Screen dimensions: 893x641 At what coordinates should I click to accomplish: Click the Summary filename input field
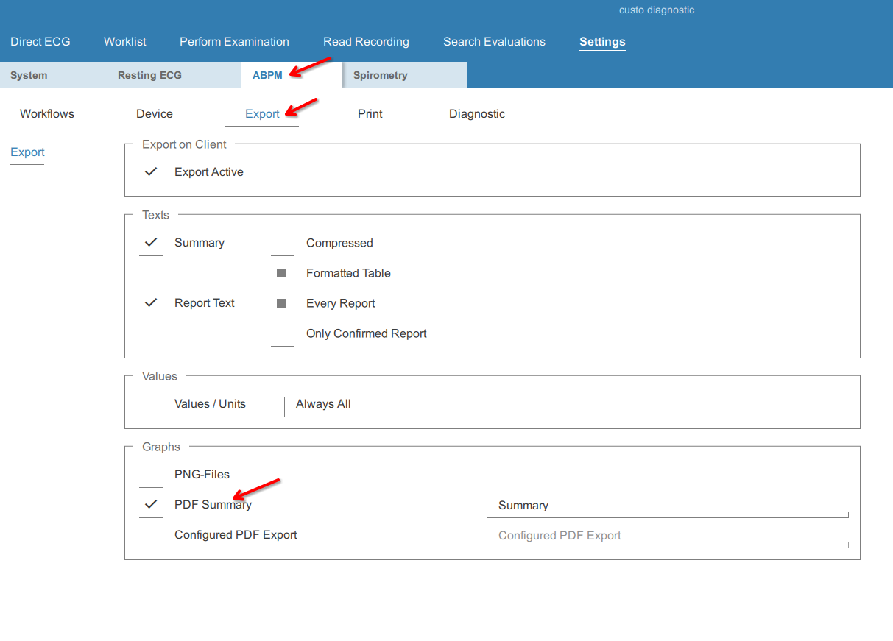pos(666,506)
